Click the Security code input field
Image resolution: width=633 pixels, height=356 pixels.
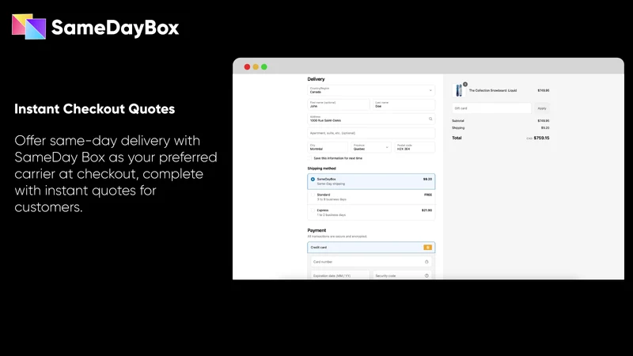click(x=403, y=275)
